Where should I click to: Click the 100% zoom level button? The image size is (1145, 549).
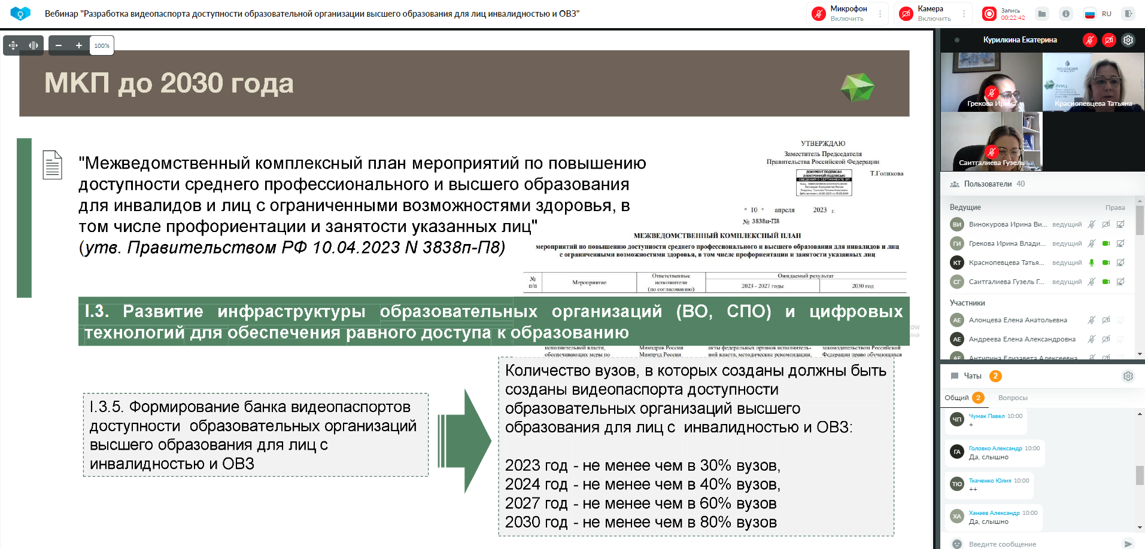[102, 45]
